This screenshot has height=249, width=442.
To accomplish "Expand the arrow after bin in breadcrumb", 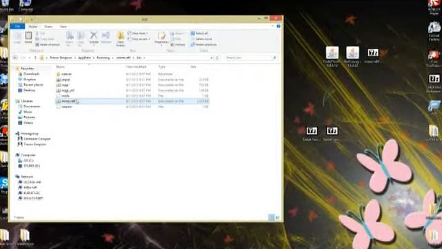I will [144, 58].
